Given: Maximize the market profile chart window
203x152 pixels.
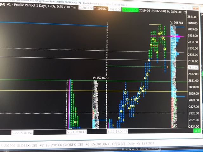Looking at the screenshot, I should (189, 8).
